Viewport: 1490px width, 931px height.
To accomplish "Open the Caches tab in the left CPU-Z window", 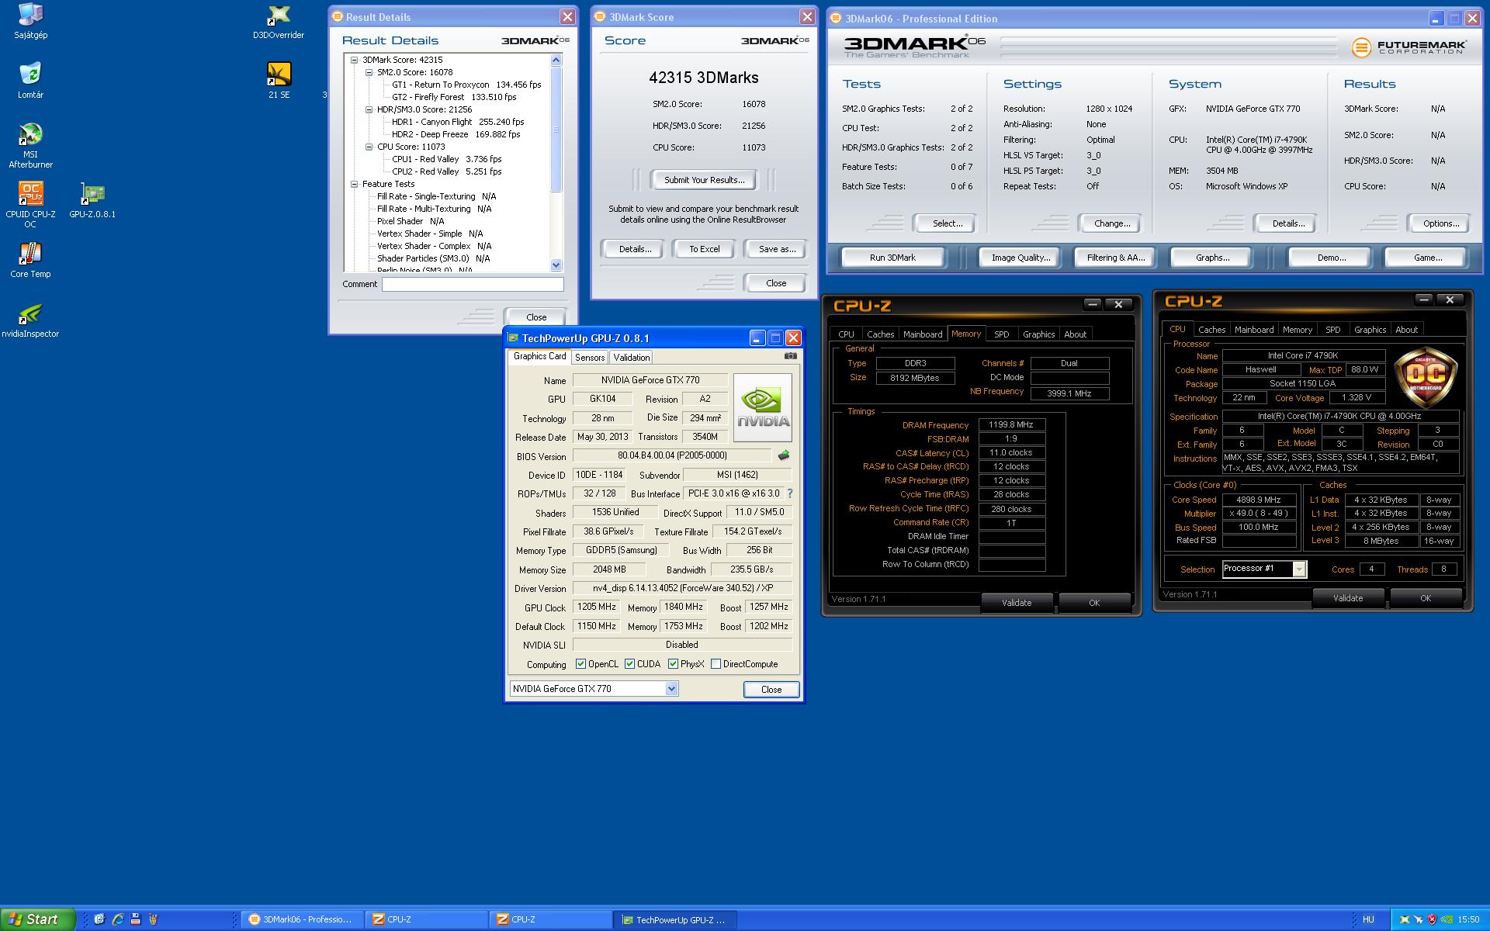I will [881, 334].
